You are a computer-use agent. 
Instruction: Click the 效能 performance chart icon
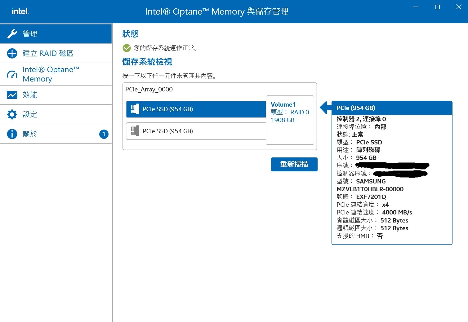tap(12, 95)
